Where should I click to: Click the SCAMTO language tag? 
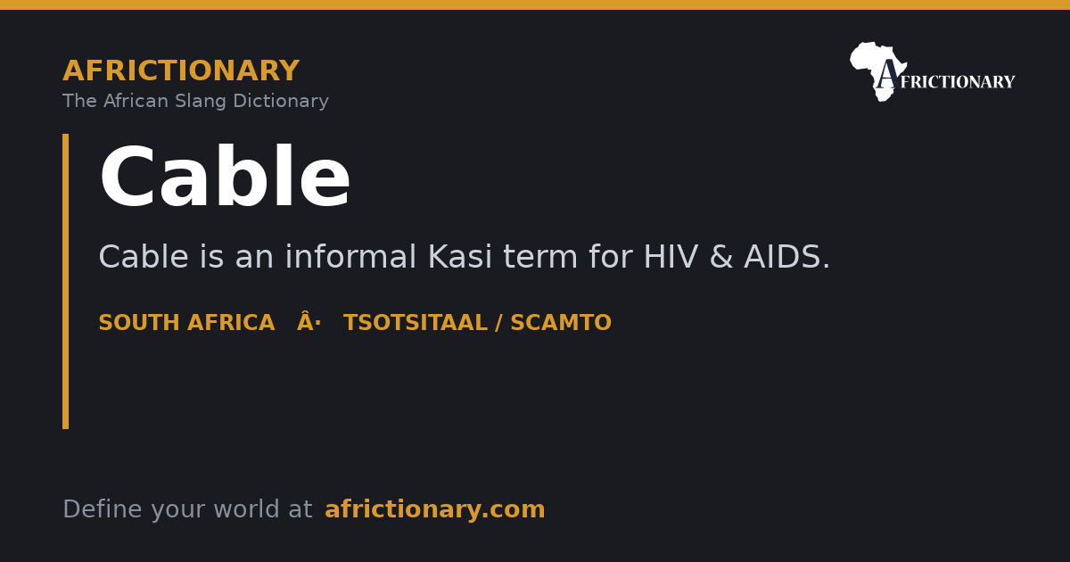click(561, 324)
